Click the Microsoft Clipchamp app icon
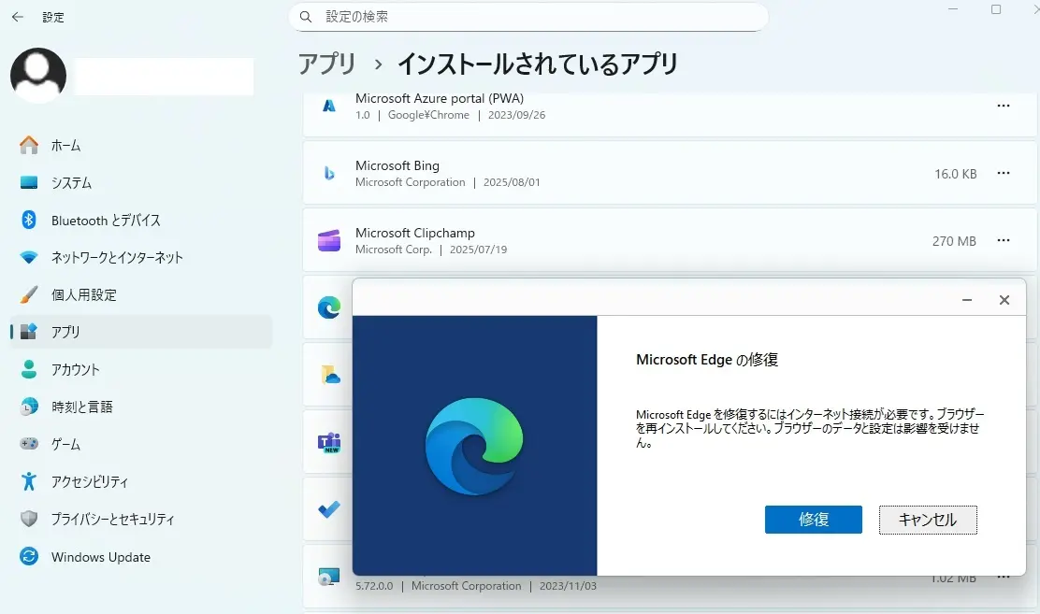Viewport: 1040px width, 614px height. [x=329, y=240]
